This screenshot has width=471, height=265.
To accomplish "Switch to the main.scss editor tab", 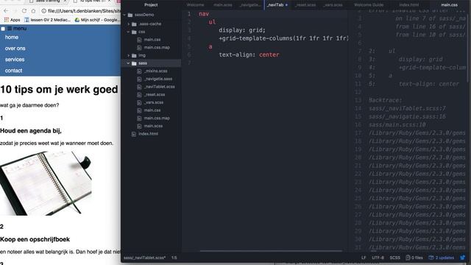I will (222, 5).
